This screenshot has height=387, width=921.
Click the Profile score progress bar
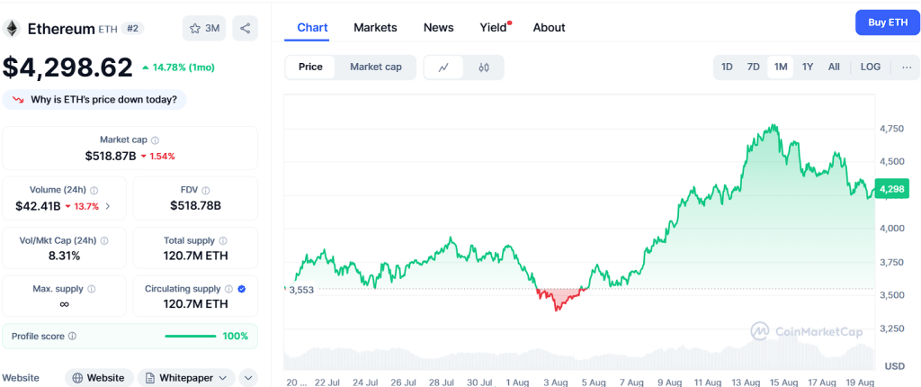[x=191, y=337]
